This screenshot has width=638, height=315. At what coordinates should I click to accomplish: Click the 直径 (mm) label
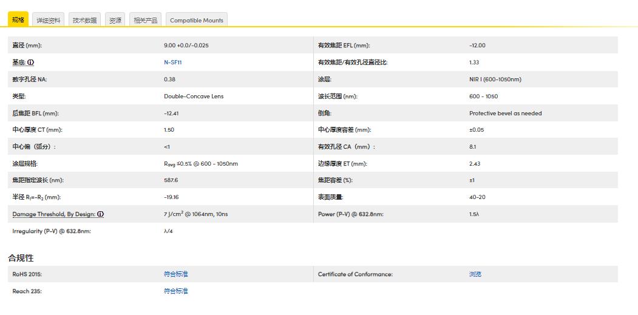(27, 45)
